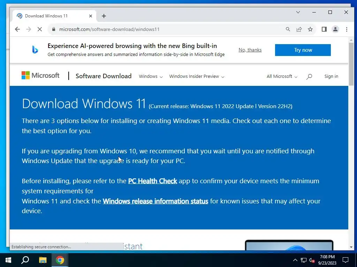Viewport: 357px width, 267px height.
Task: Open the taskbar clock and date
Action: click(x=327, y=260)
